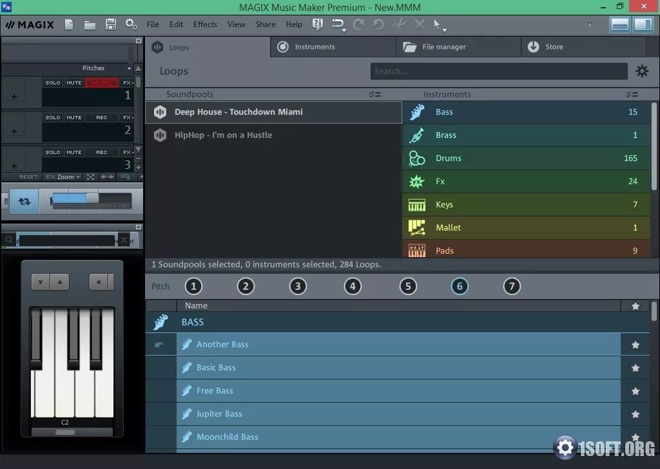
Task: Toggle SOLO on track 1
Action: [53, 83]
